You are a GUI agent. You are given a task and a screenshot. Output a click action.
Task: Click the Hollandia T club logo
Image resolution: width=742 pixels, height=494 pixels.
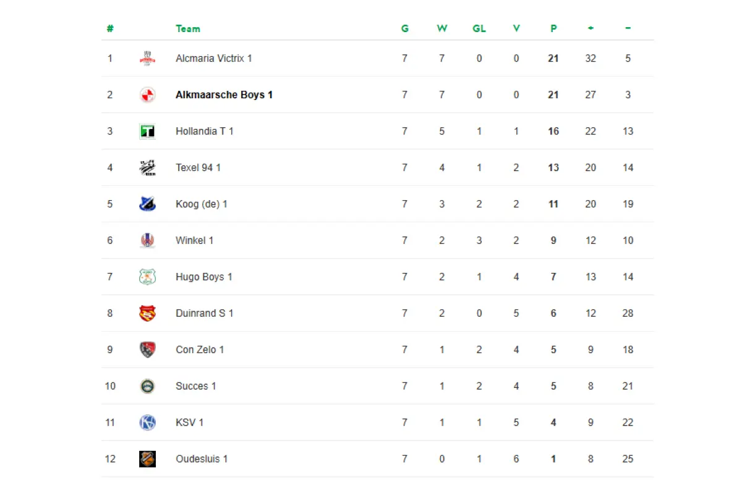coord(147,132)
